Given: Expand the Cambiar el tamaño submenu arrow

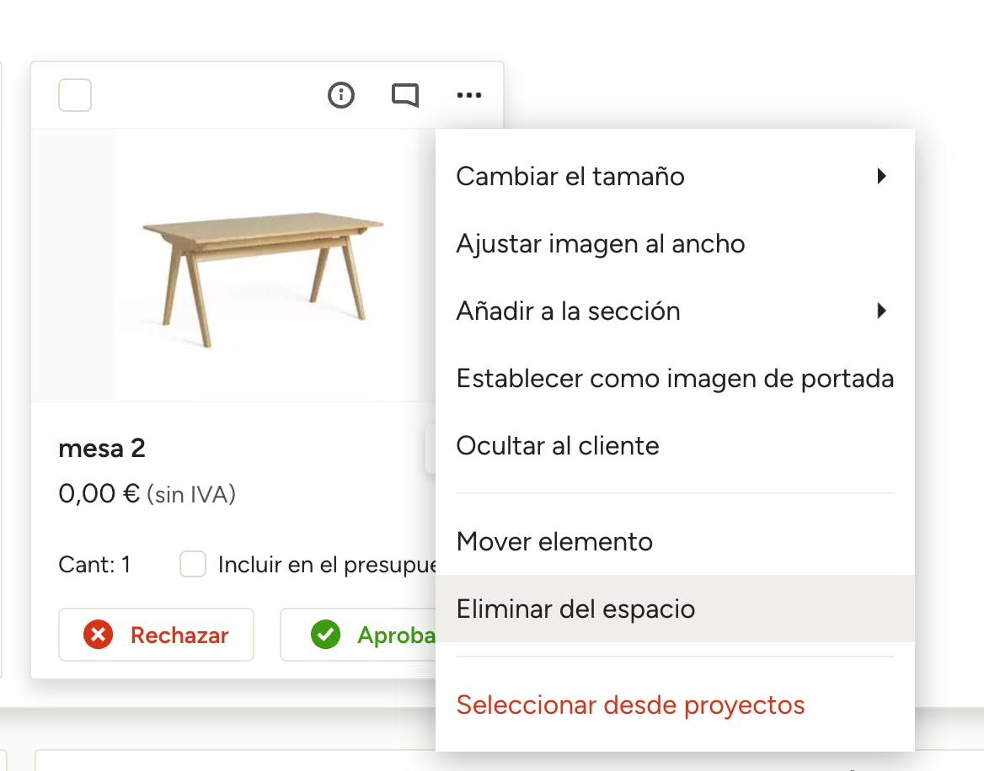Looking at the screenshot, I should (x=881, y=176).
